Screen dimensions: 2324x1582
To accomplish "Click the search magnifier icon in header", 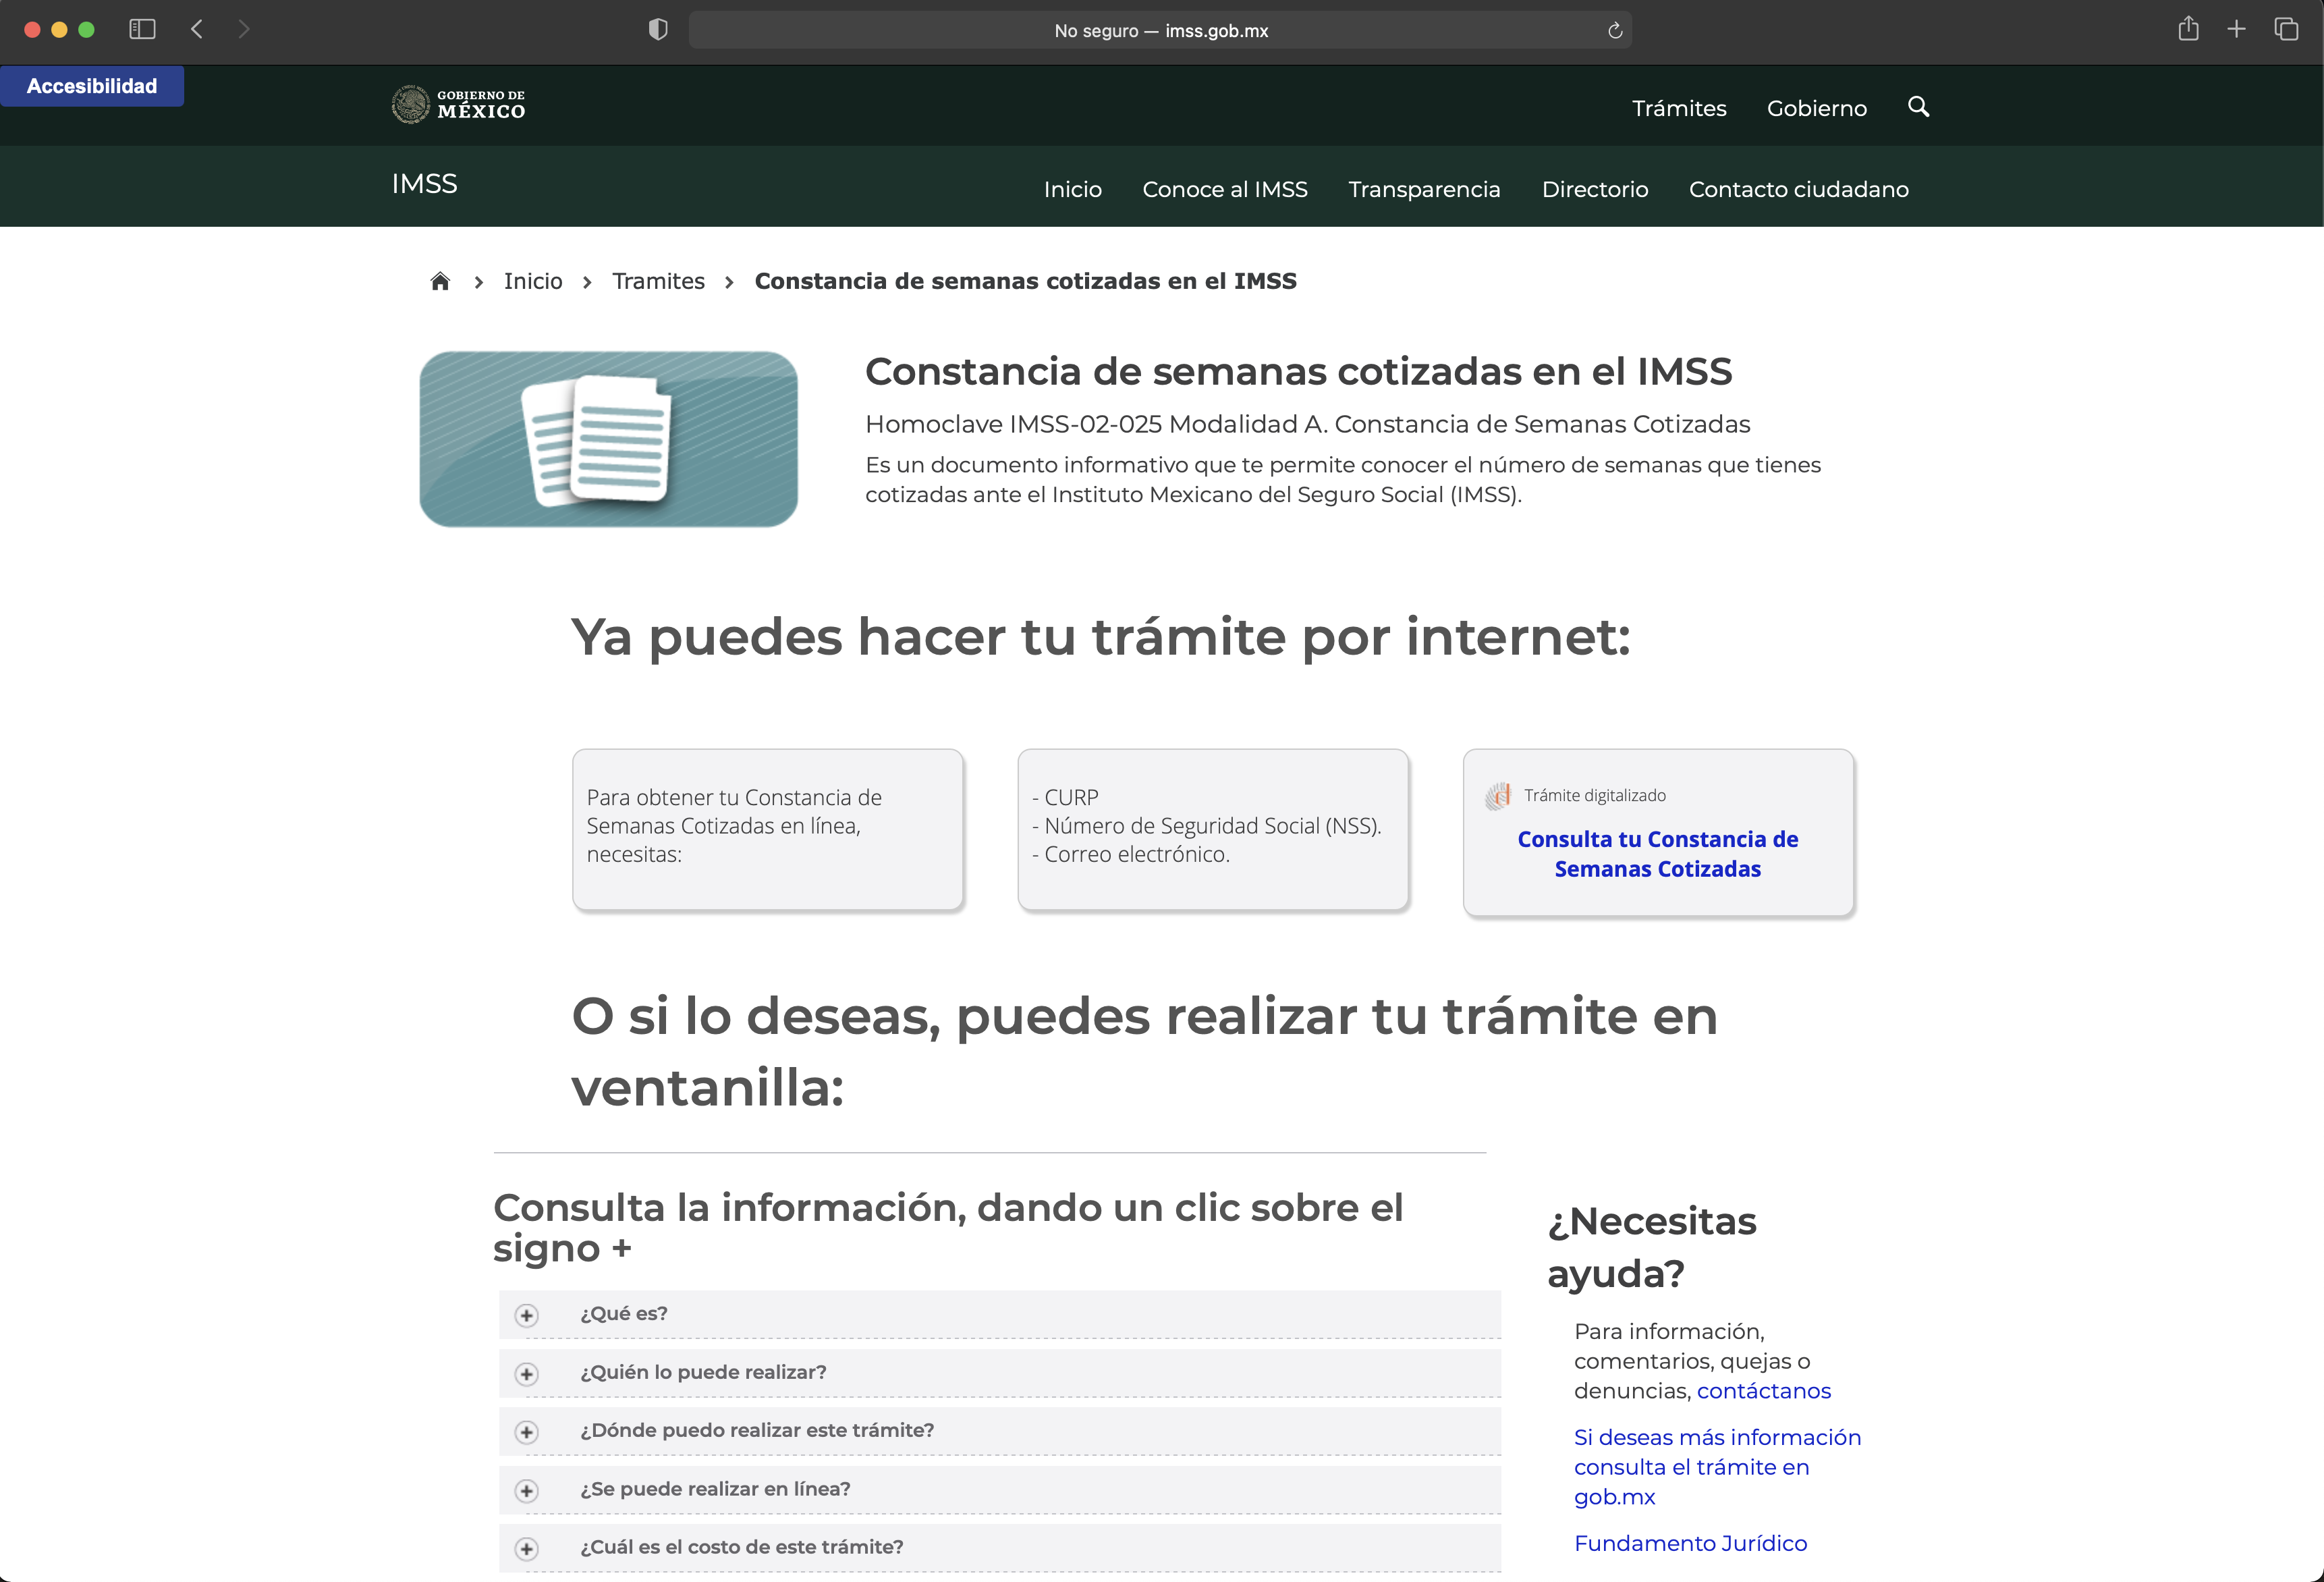I will point(1918,106).
